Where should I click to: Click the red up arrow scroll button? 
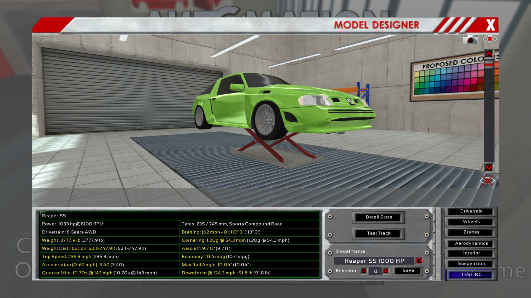(x=489, y=54)
